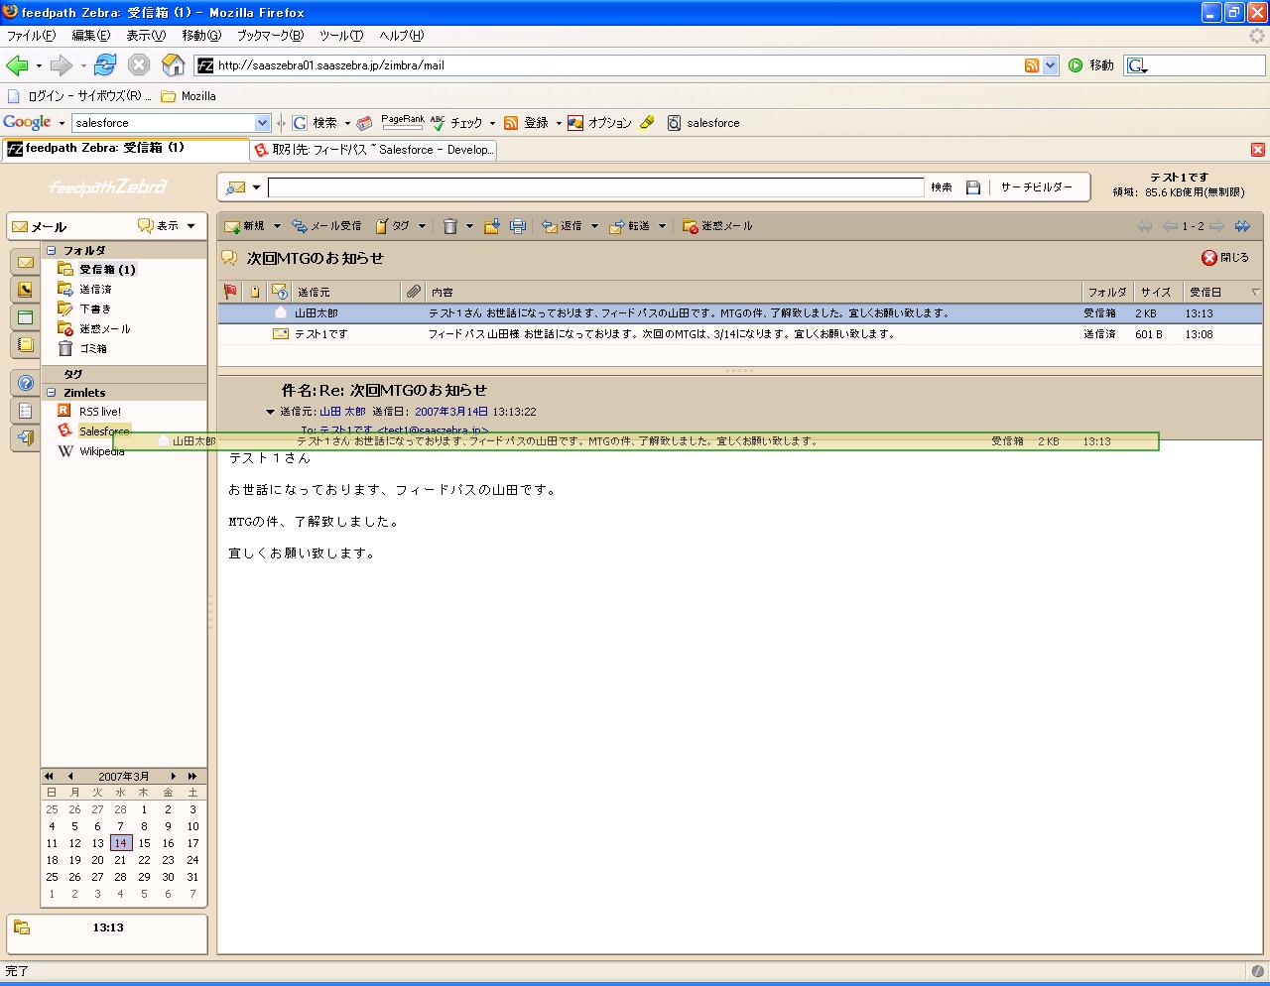The height and width of the screenshot is (986, 1270).
Task: Open the Calendar app in the sidebar
Action: tap(25, 317)
